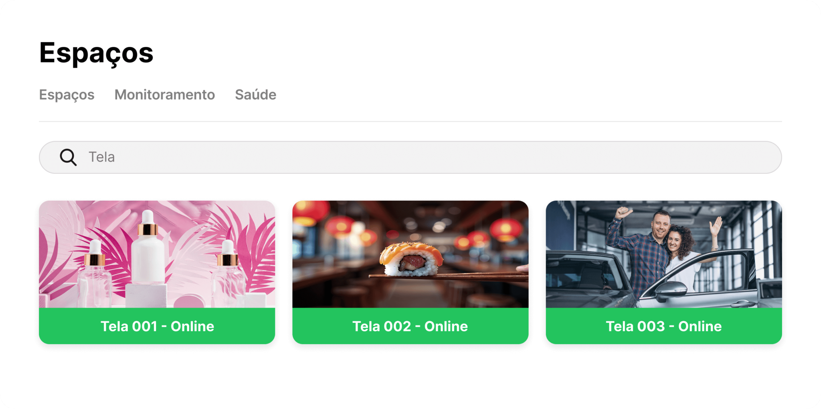This screenshot has width=821, height=409.
Task: Open the car dealership couple thumbnail
Action: pyautogui.click(x=663, y=254)
